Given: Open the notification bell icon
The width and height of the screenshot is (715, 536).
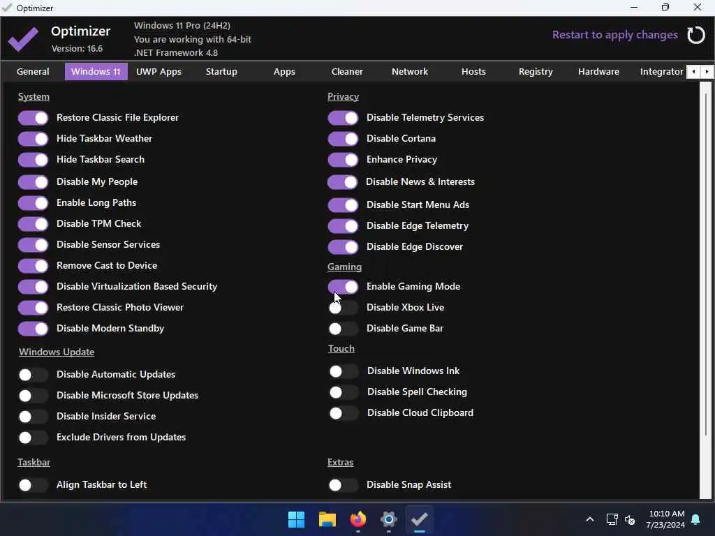Looking at the screenshot, I should click(696, 519).
